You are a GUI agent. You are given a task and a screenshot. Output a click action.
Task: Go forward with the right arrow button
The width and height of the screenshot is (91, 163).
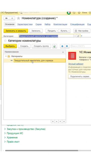click(x=12, y=18)
